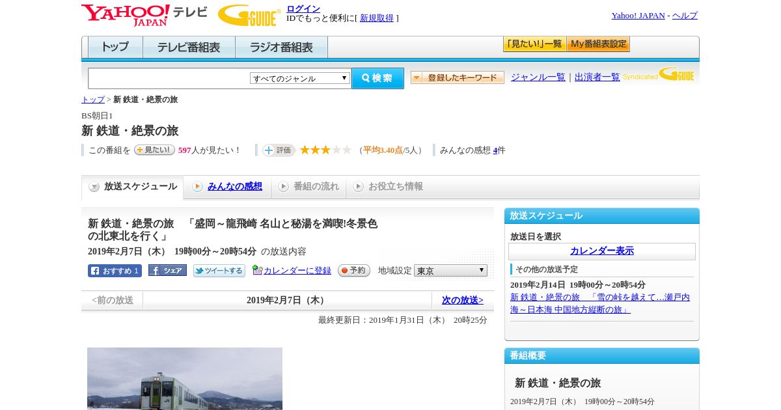
Task: Click the 平均3.40点 rating text
Action: (x=383, y=150)
